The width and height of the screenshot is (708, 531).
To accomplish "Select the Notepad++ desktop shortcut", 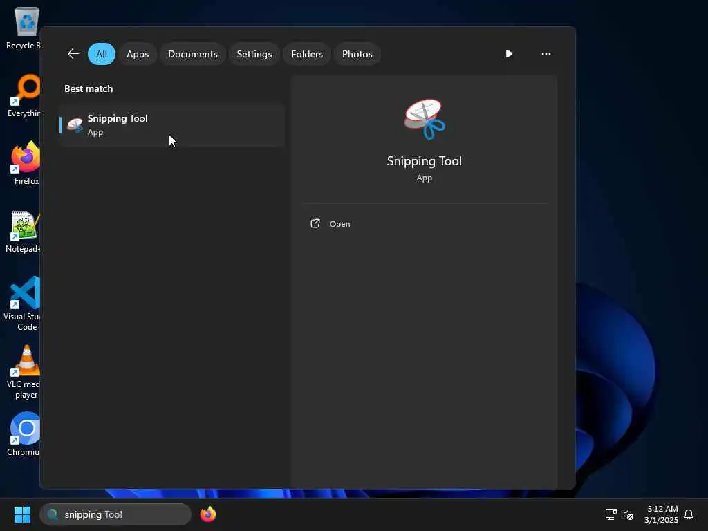I will 23,232.
